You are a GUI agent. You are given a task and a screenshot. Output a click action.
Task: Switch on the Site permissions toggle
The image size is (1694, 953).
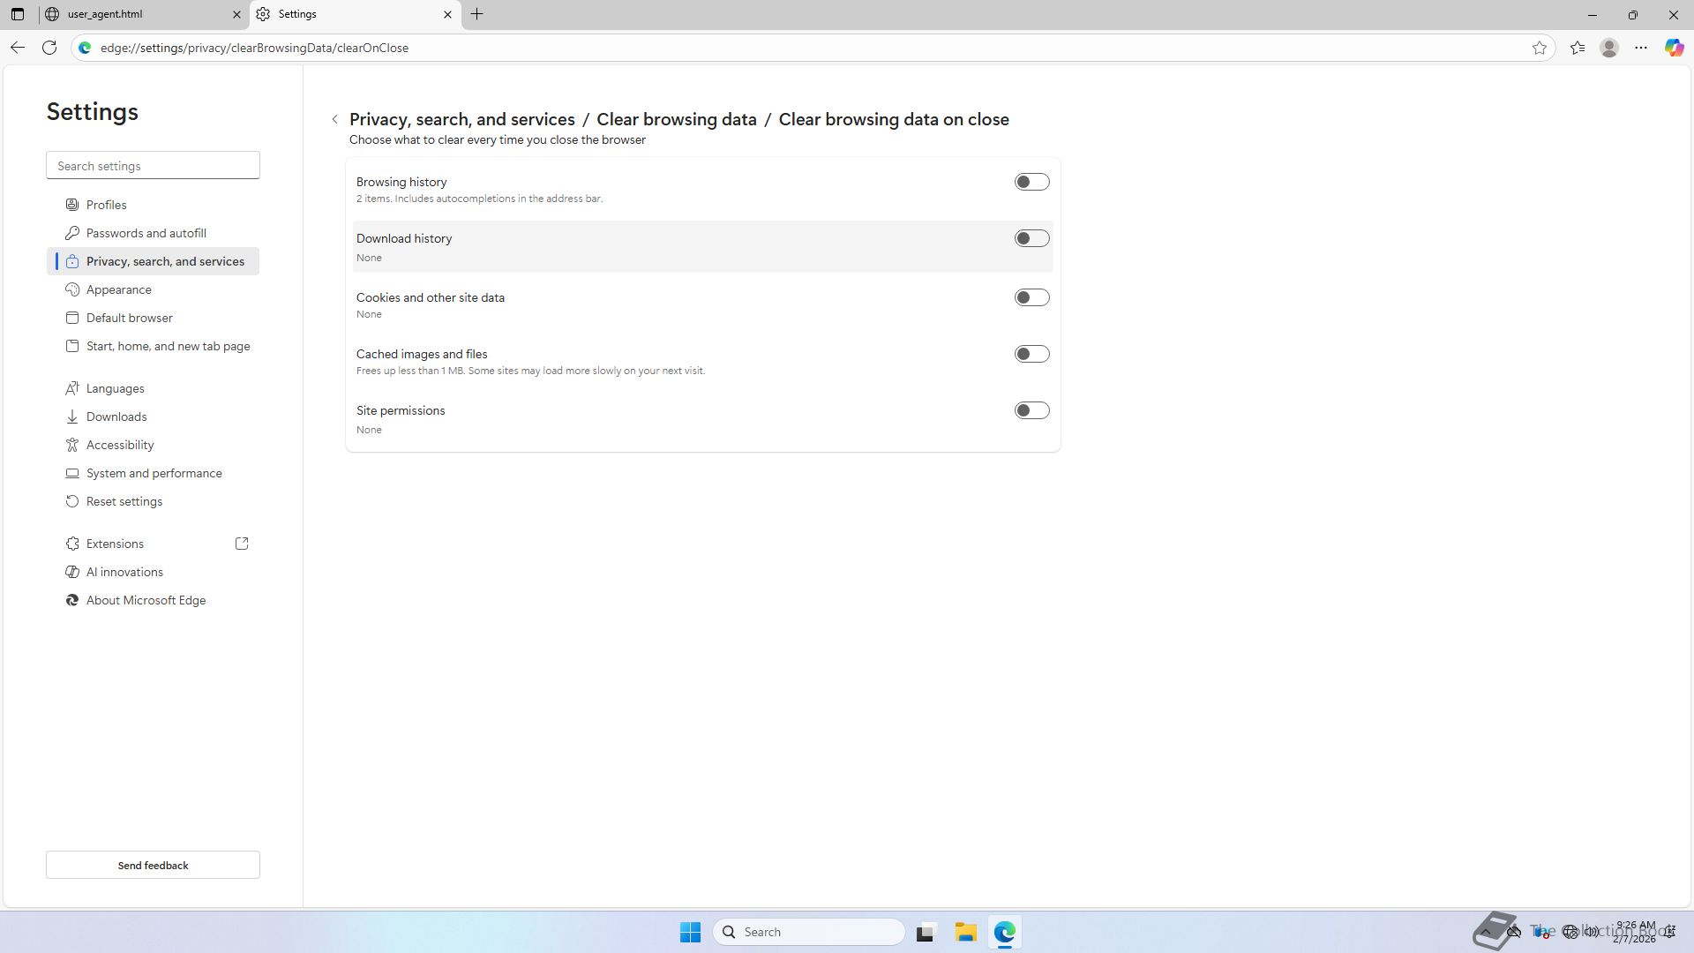click(x=1031, y=410)
